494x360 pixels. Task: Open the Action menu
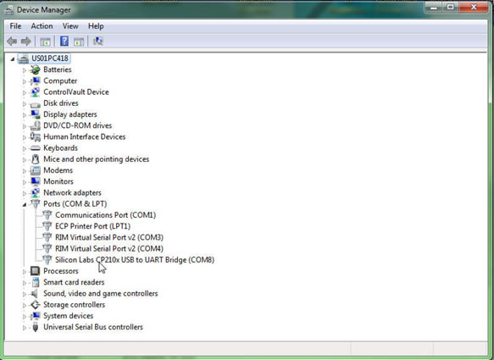pyautogui.click(x=42, y=26)
